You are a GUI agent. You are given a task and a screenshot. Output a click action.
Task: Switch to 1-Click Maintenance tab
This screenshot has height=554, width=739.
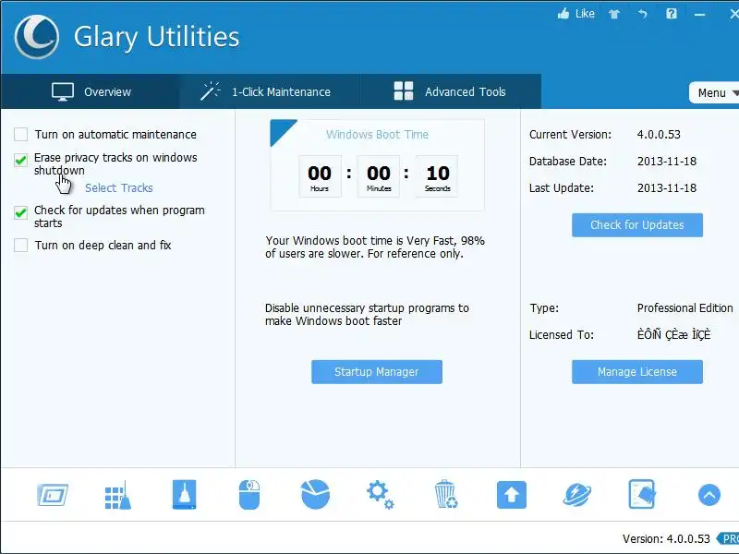point(270,91)
